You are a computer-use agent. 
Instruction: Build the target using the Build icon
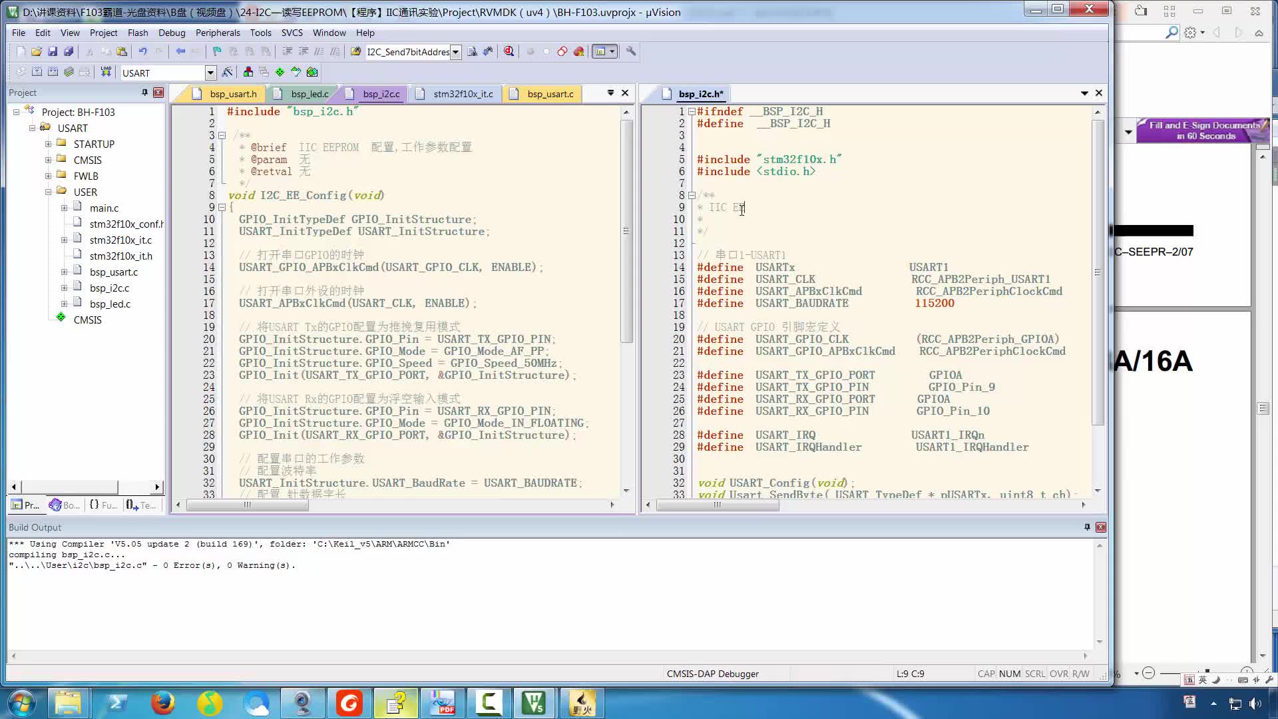37,72
